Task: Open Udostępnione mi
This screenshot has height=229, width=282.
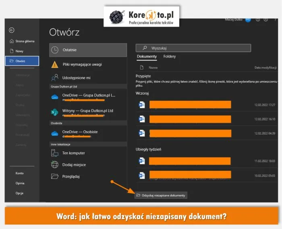Action: (88, 78)
